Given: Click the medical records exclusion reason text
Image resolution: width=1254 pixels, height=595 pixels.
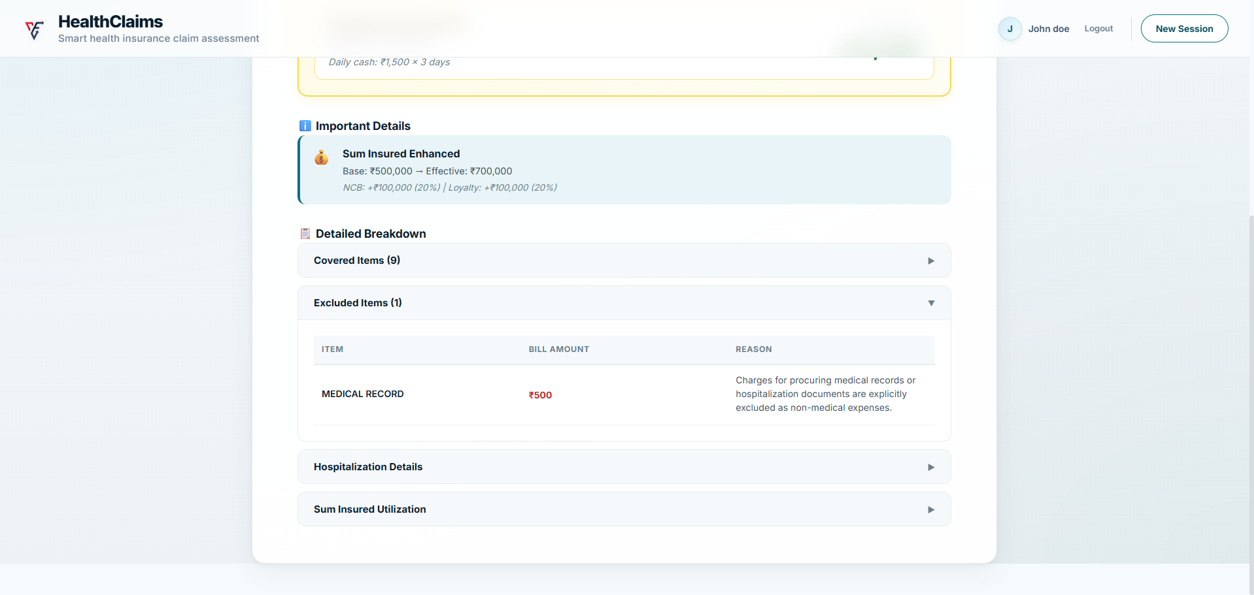Looking at the screenshot, I should [x=826, y=394].
